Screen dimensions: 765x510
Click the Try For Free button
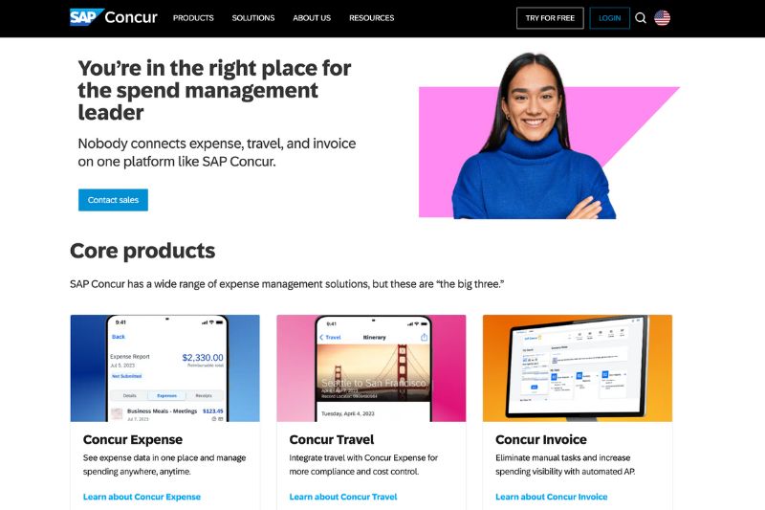(x=550, y=18)
